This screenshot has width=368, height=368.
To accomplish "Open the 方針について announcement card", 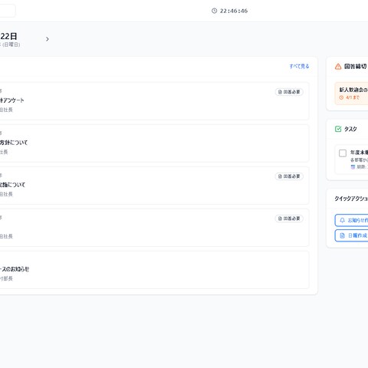I will 154,143.
